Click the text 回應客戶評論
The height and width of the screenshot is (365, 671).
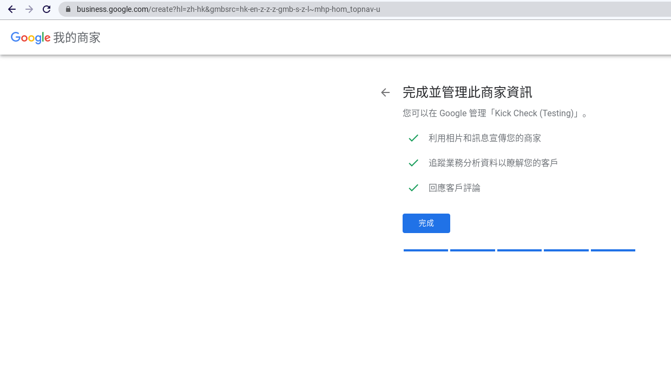pyautogui.click(x=455, y=188)
